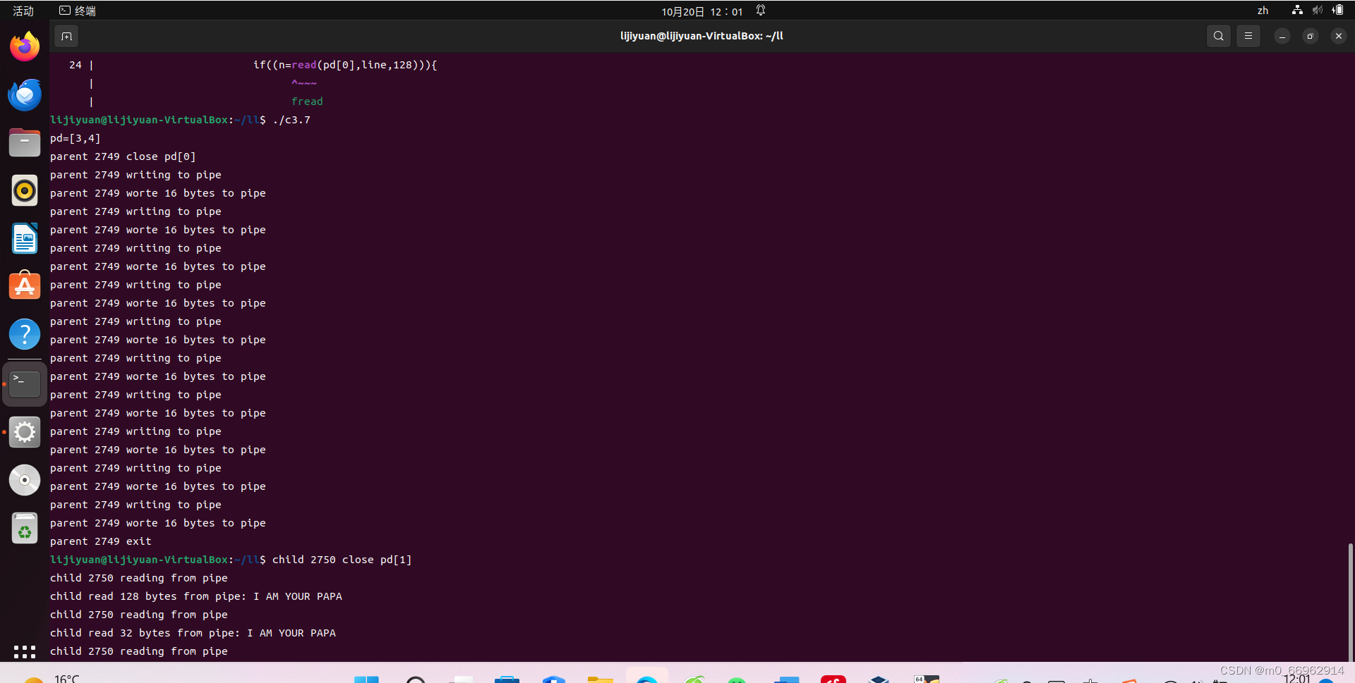Minimize the terminal window
This screenshot has height=683, width=1355.
click(x=1282, y=36)
